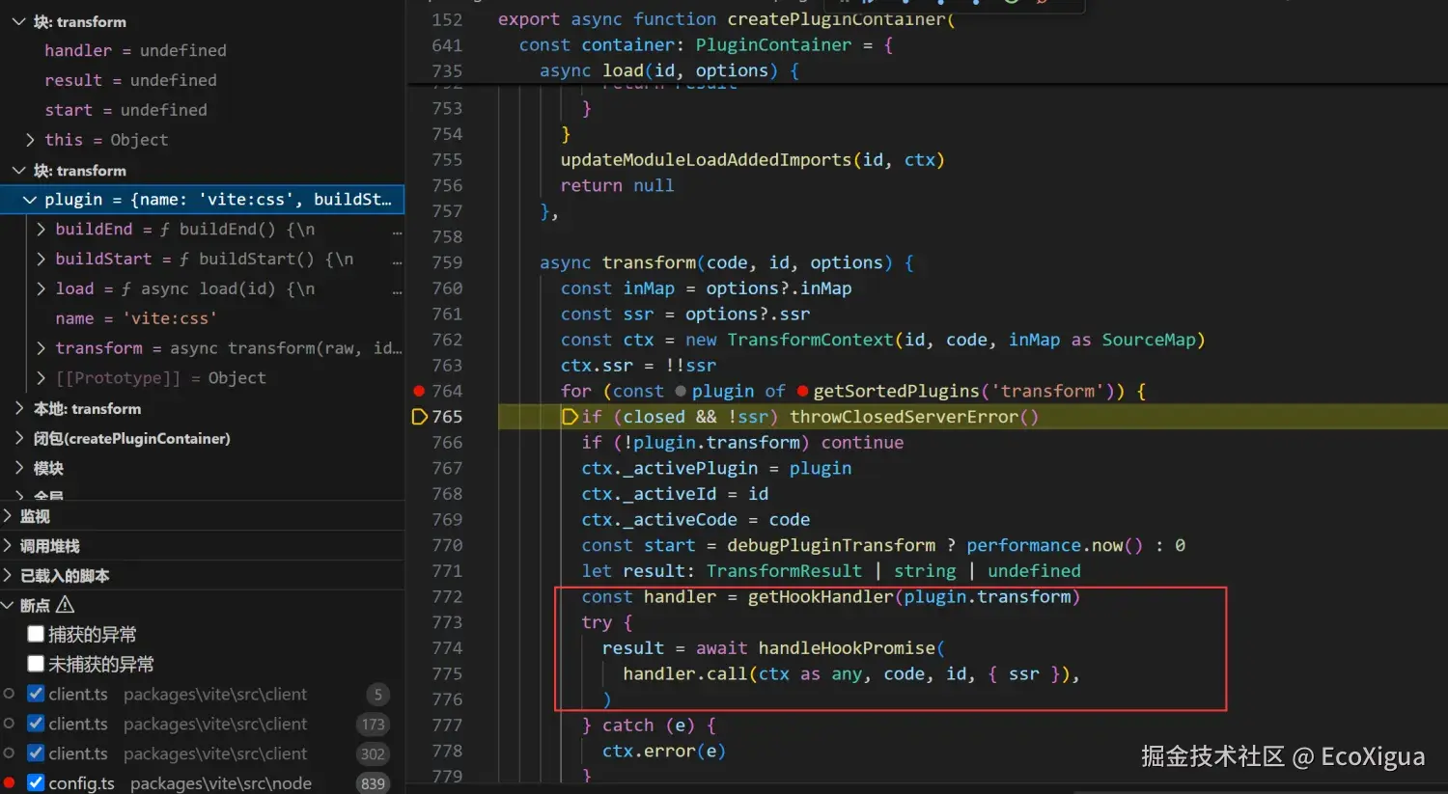Expand the 模块 scope

tap(18, 468)
